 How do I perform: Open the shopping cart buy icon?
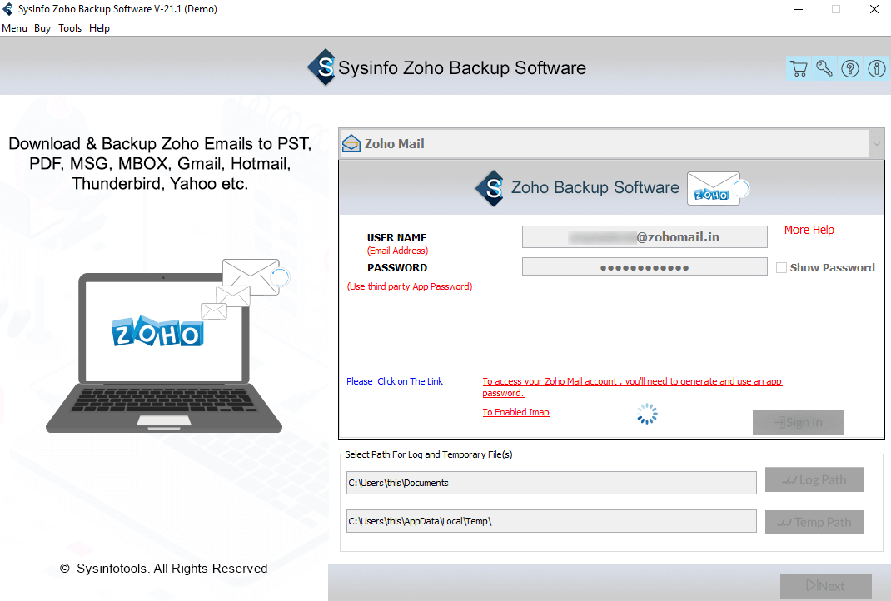pos(799,69)
